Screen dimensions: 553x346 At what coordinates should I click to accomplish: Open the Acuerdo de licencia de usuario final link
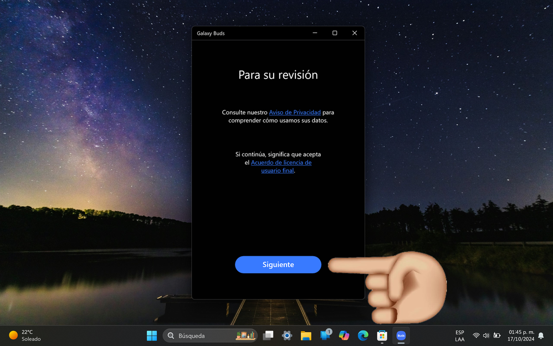(281, 166)
